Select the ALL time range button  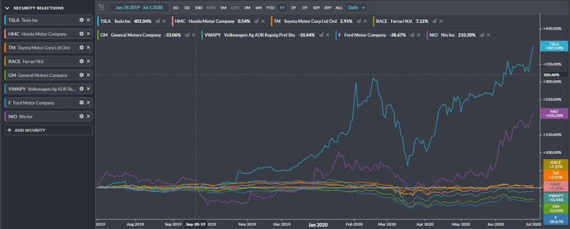[339, 8]
